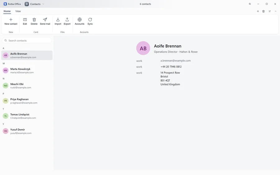Click the United Kingdom address line

click(170, 84)
